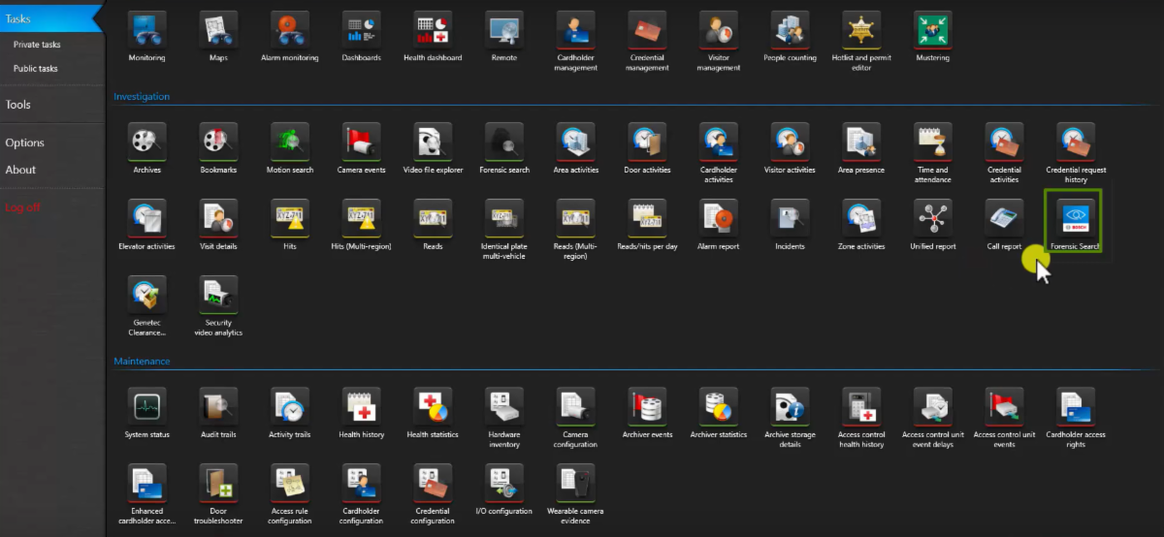Select the Tasks tab in sidebar
The image size is (1164, 537).
pos(19,18)
